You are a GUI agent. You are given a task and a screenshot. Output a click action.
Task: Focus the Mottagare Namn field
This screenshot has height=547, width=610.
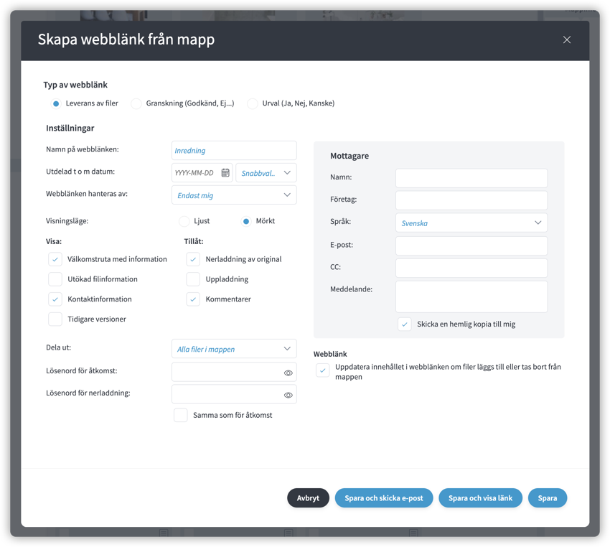(x=471, y=178)
